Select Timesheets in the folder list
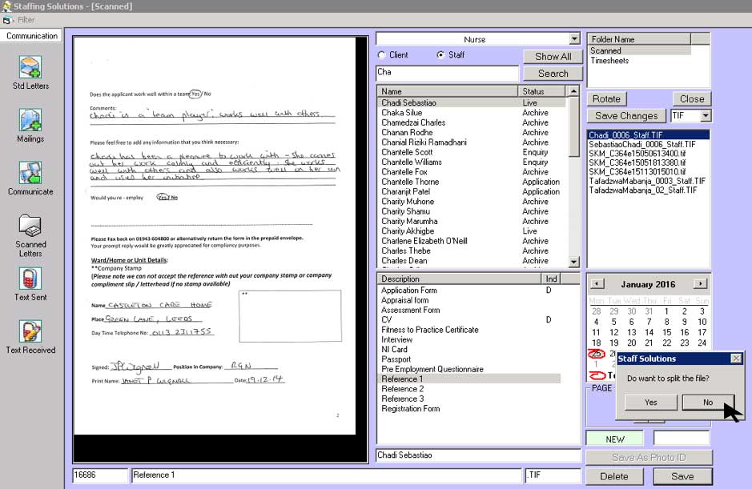The width and height of the screenshot is (752, 489). point(609,61)
